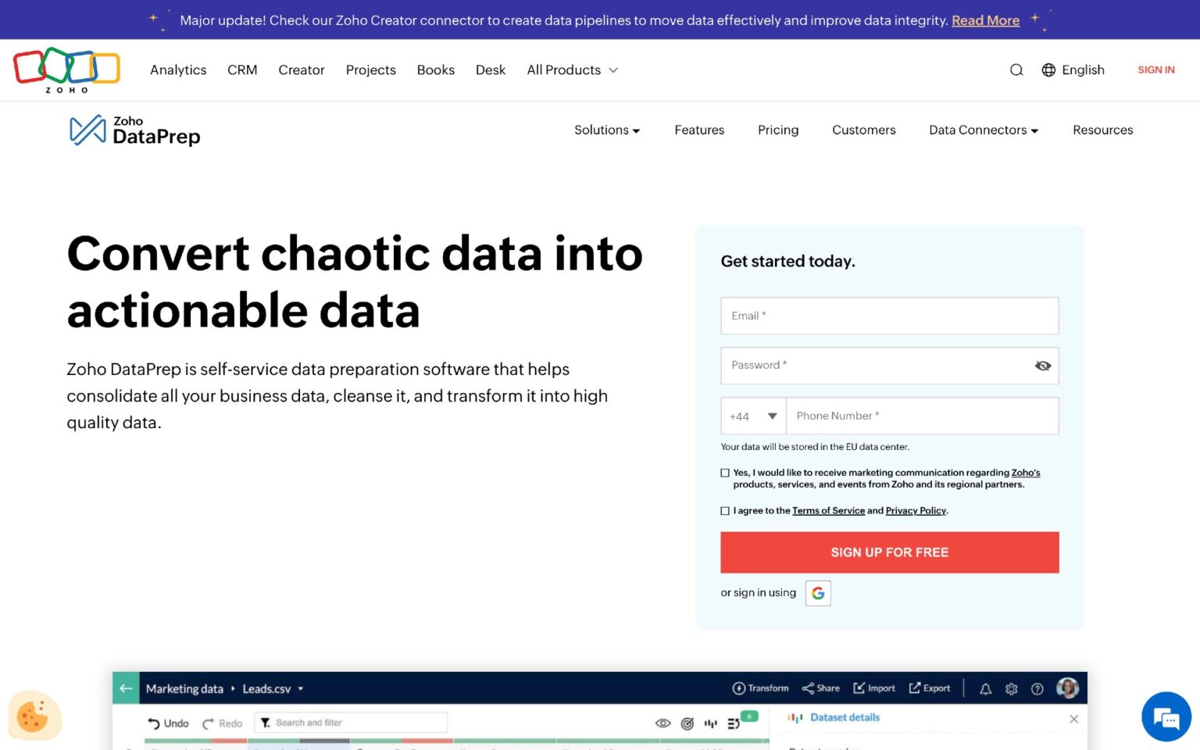The width and height of the screenshot is (1200, 750).
Task: Click the Share icon on the dataset toolbar
Action: 820,688
